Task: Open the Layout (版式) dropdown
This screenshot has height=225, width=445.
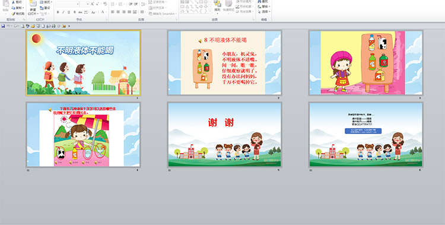Action: point(46,2)
